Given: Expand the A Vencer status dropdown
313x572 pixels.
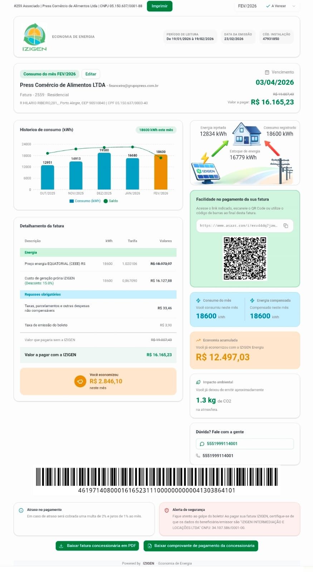Looking at the screenshot, I should point(278,6).
